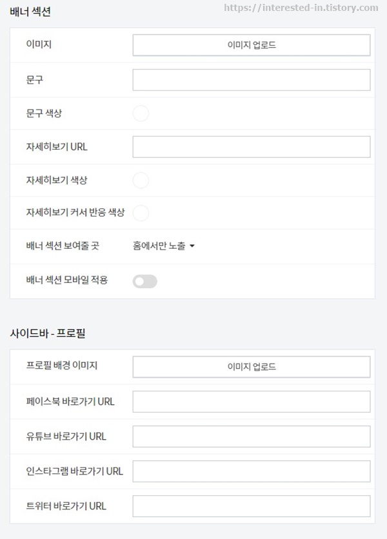Click the banner 이미지 업로드 button
Viewport: 387px width, 539px height.
[x=251, y=45]
